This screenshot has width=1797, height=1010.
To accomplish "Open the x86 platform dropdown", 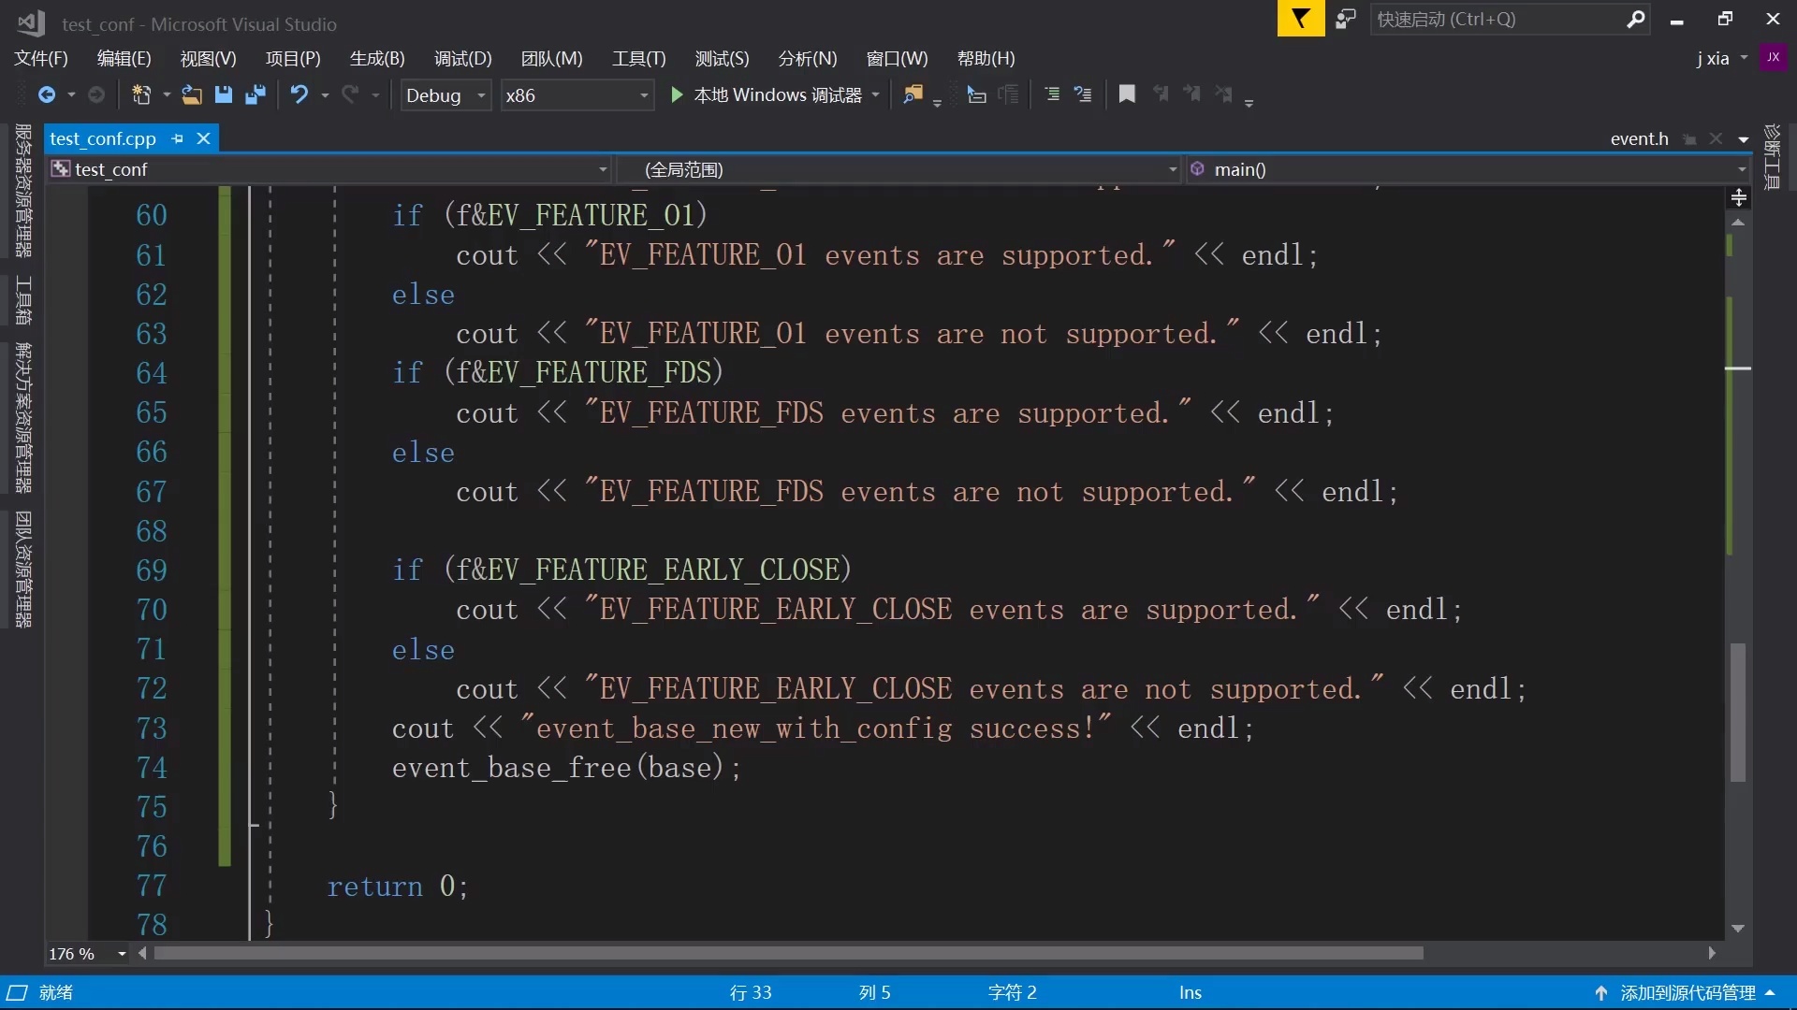I will 577,95.
